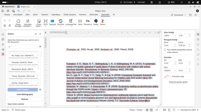Undo the last action
This screenshot has width=201, height=112.
[19, 11]
